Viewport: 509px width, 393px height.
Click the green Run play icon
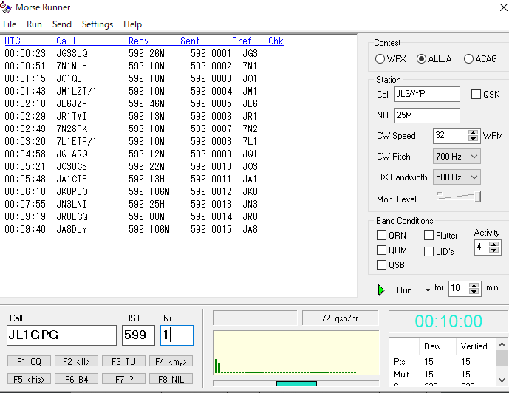[x=381, y=290]
